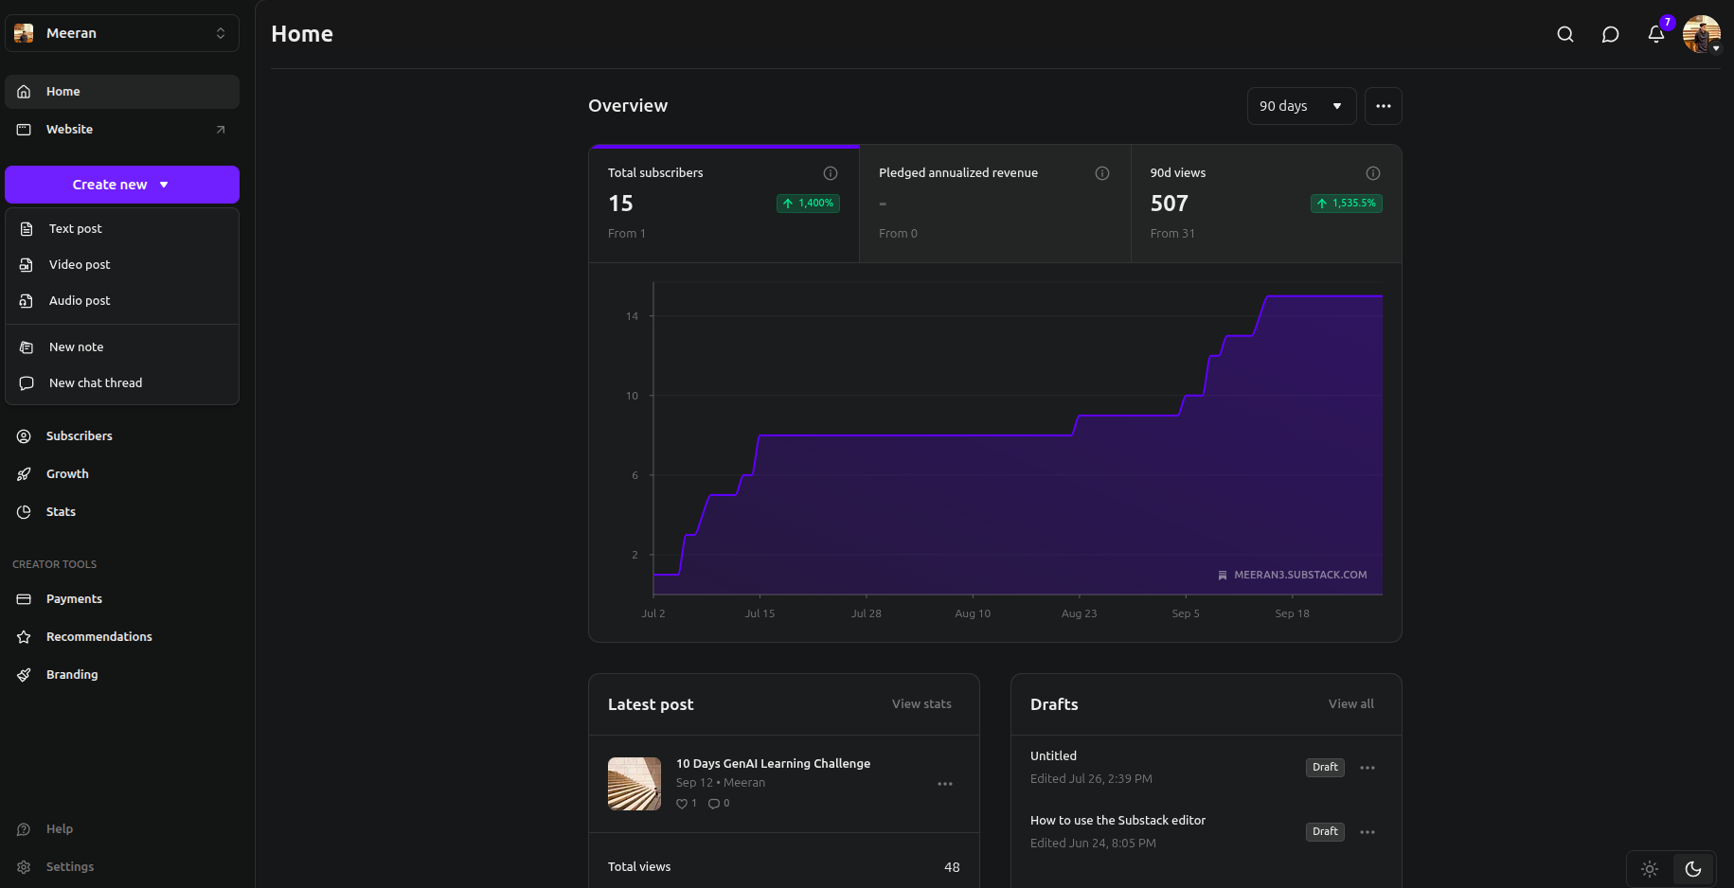Collapse the Create new dropdown button
This screenshot has width=1734, height=888.
122,185
